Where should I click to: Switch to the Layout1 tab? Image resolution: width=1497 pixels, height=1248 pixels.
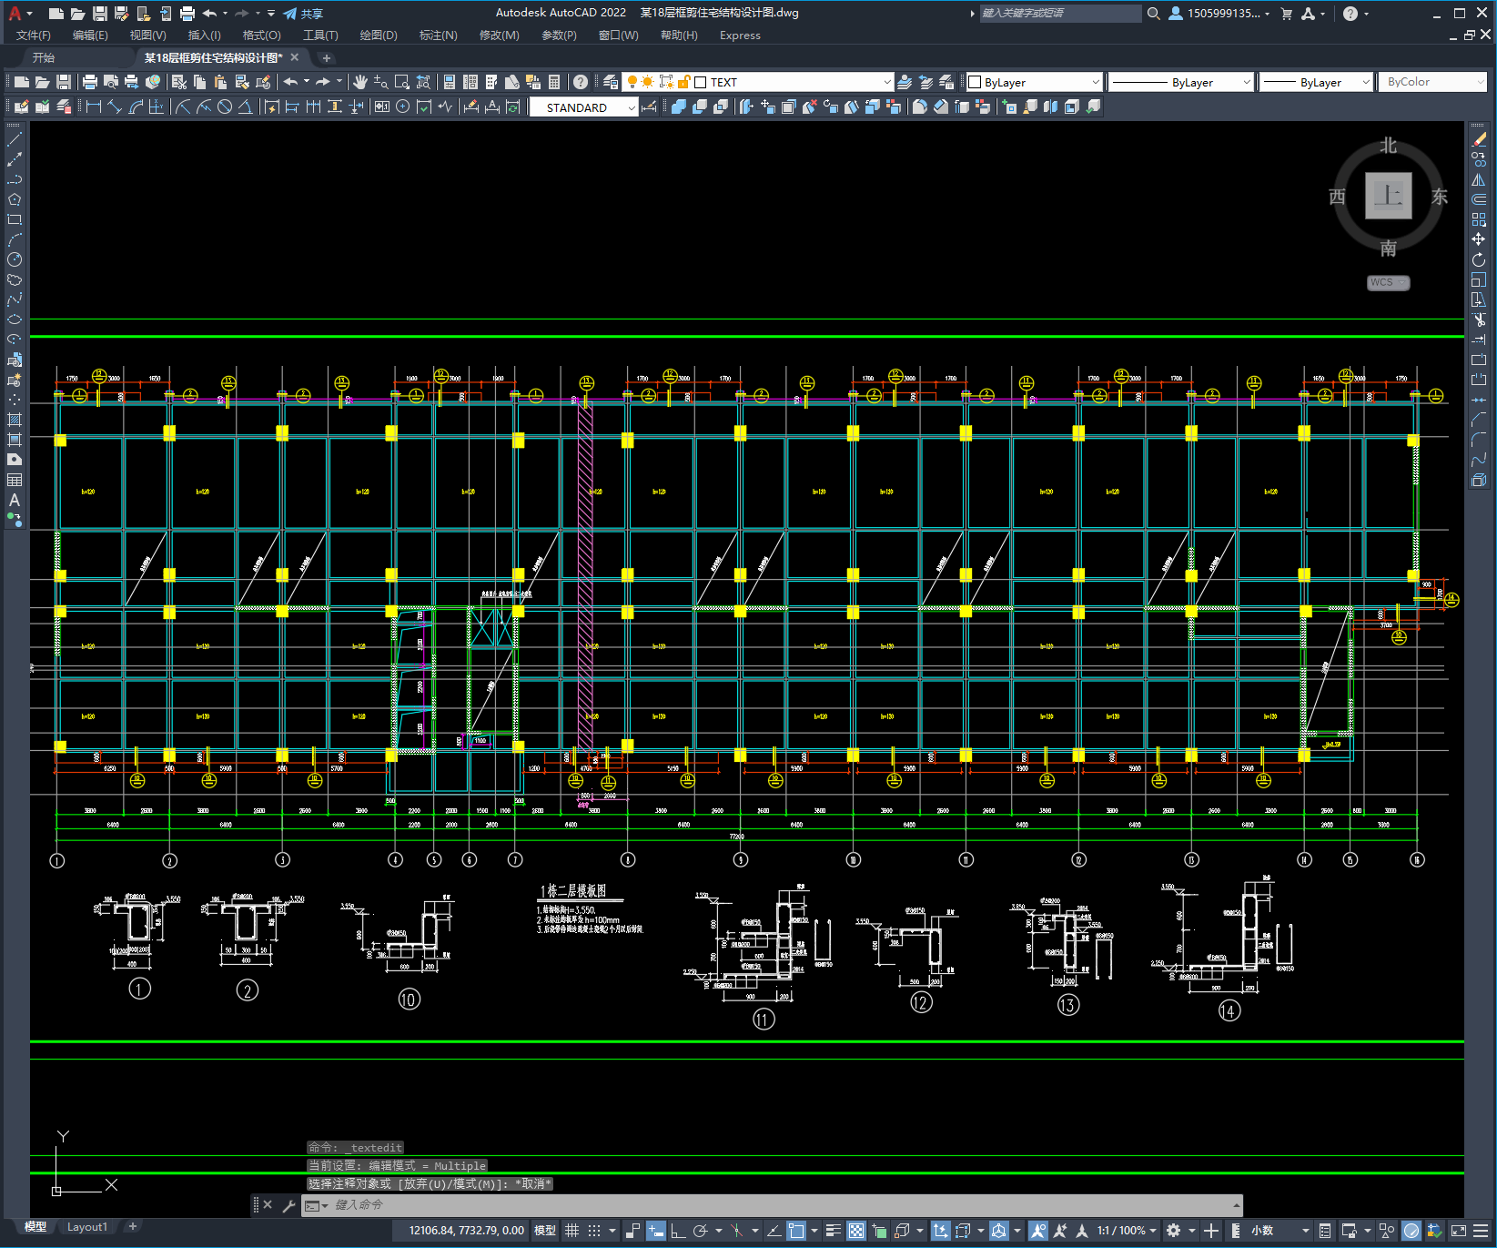click(x=87, y=1226)
